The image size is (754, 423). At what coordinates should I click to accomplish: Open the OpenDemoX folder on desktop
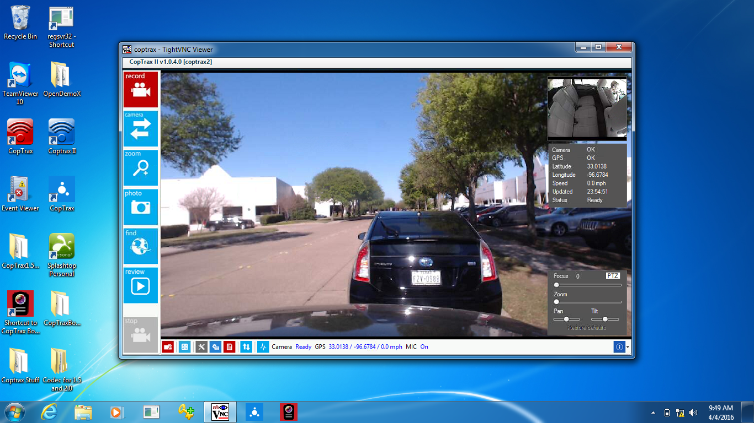62,79
